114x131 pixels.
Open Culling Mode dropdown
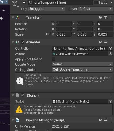(x=82, y=69)
